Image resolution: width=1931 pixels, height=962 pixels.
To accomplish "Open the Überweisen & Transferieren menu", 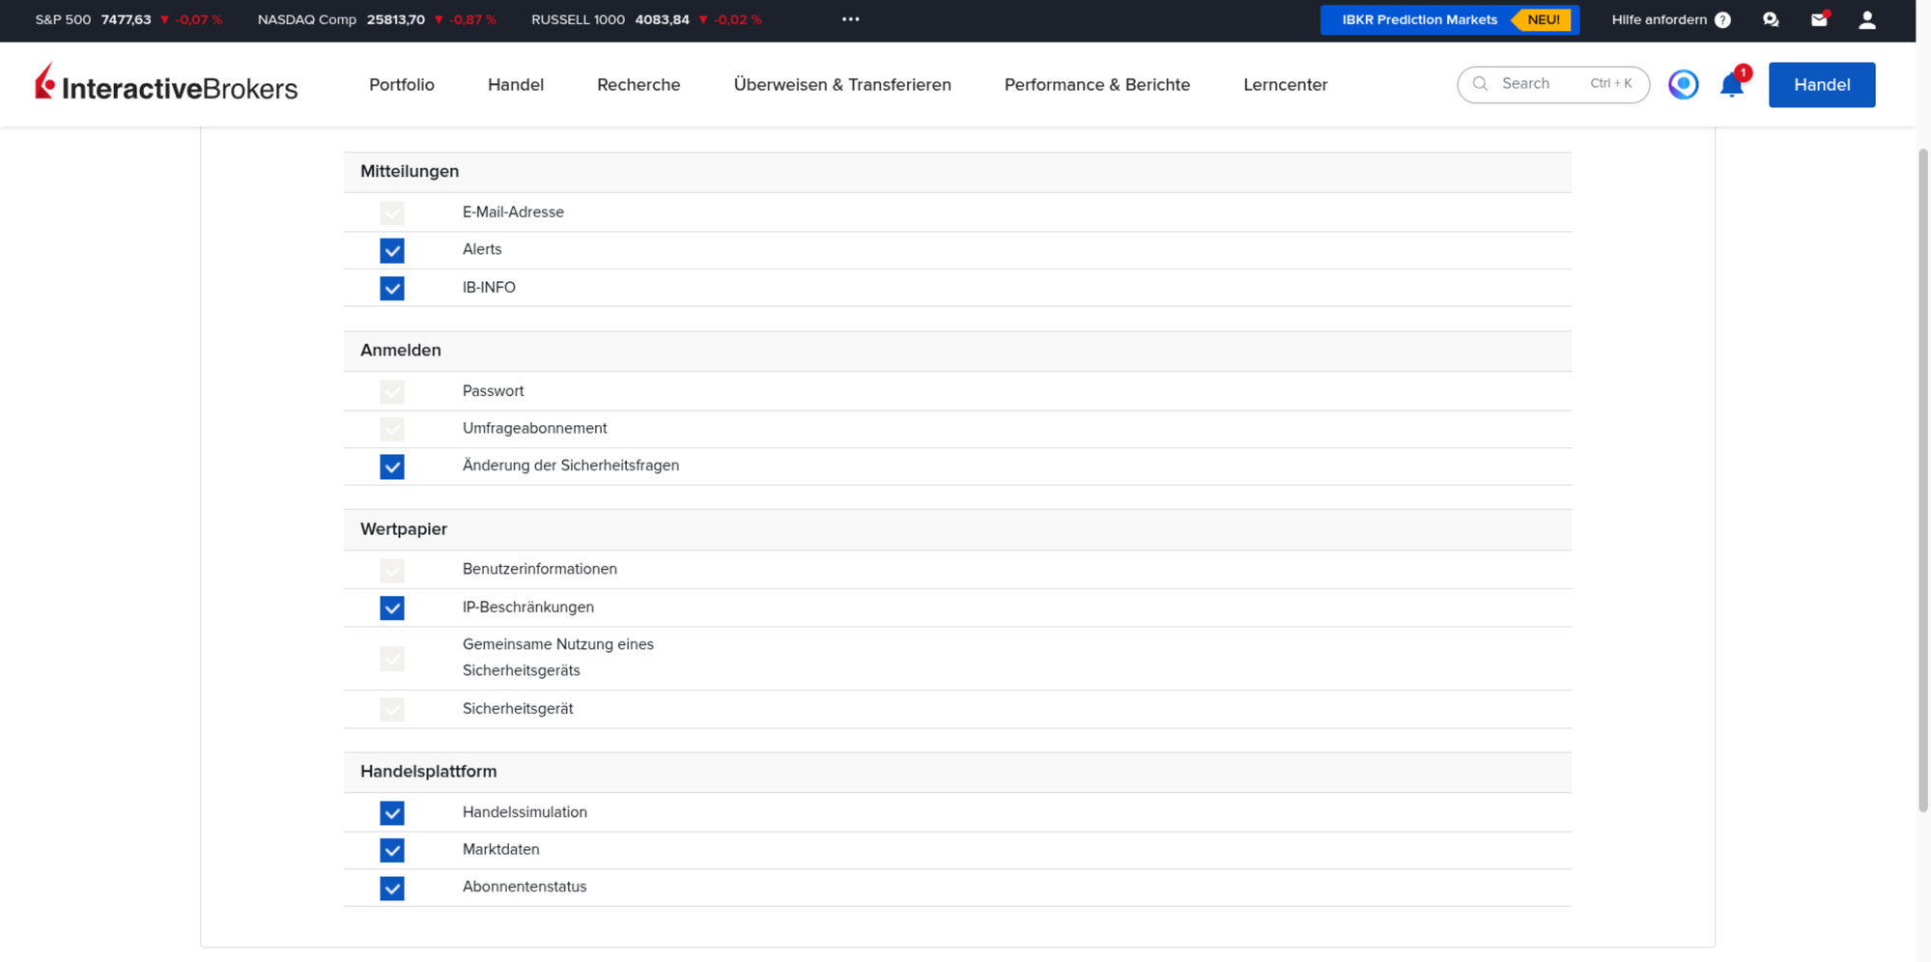I will point(842,85).
